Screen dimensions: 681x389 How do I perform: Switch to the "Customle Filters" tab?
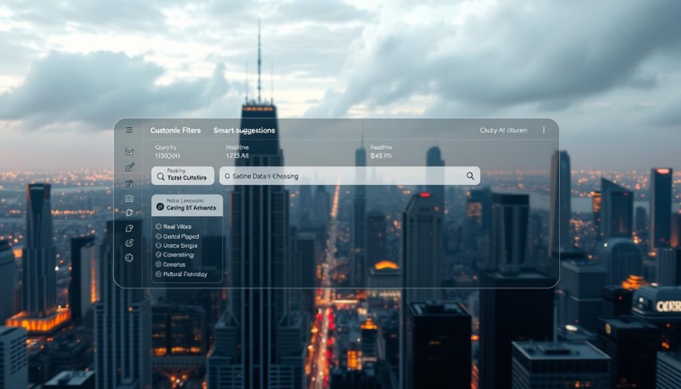pos(176,131)
